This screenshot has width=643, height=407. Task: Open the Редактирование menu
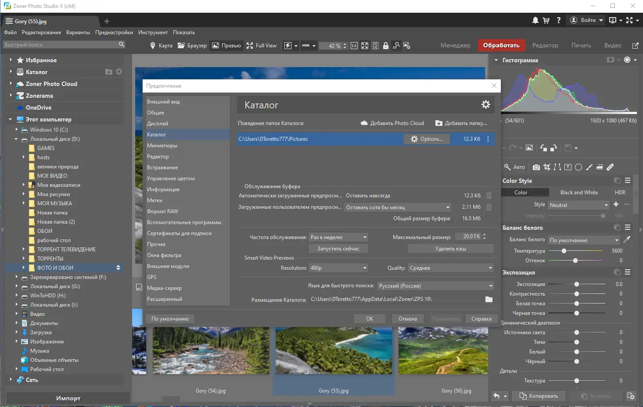point(41,32)
